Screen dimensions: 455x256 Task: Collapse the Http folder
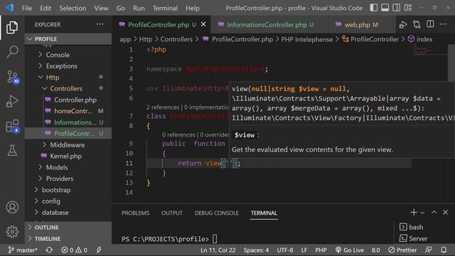click(68, 78)
